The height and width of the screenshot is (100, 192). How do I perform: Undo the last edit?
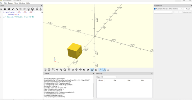click(13, 9)
